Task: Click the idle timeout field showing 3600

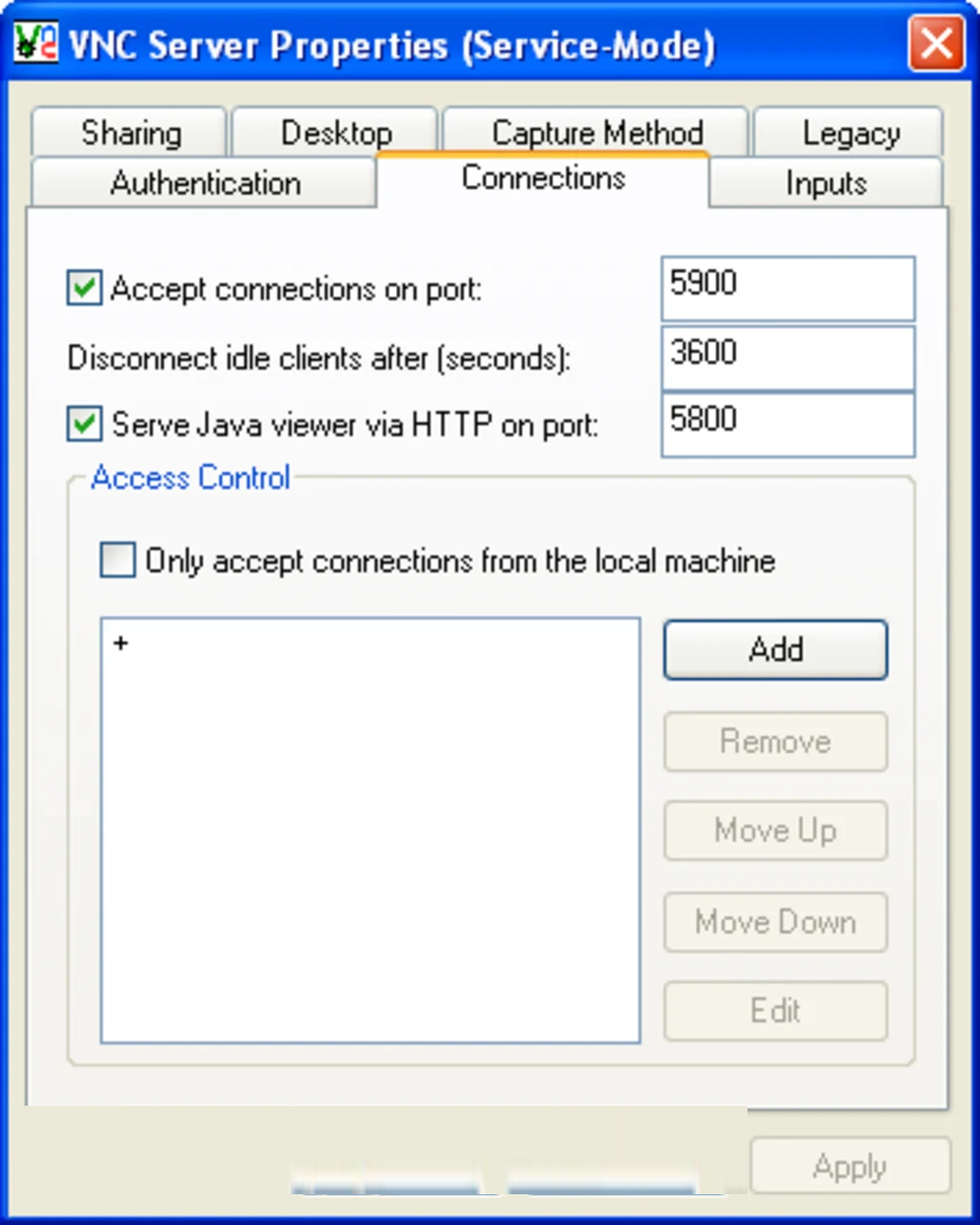Action: [x=788, y=357]
